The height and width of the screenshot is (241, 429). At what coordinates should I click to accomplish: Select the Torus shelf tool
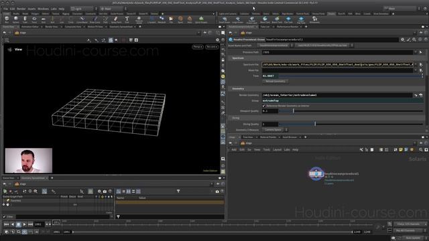[34, 19]
